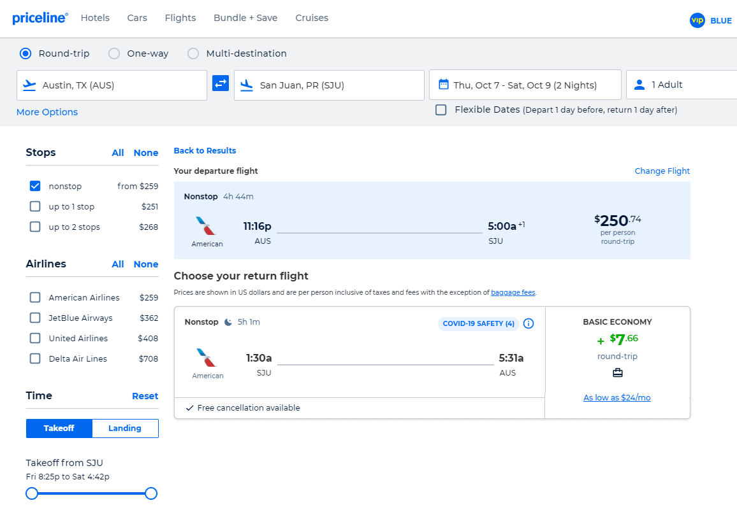The height and width of the screenshot is (517, 737).
Task: Enable the Flexible Dates checkbox
Action: click(x=441, y=110)
